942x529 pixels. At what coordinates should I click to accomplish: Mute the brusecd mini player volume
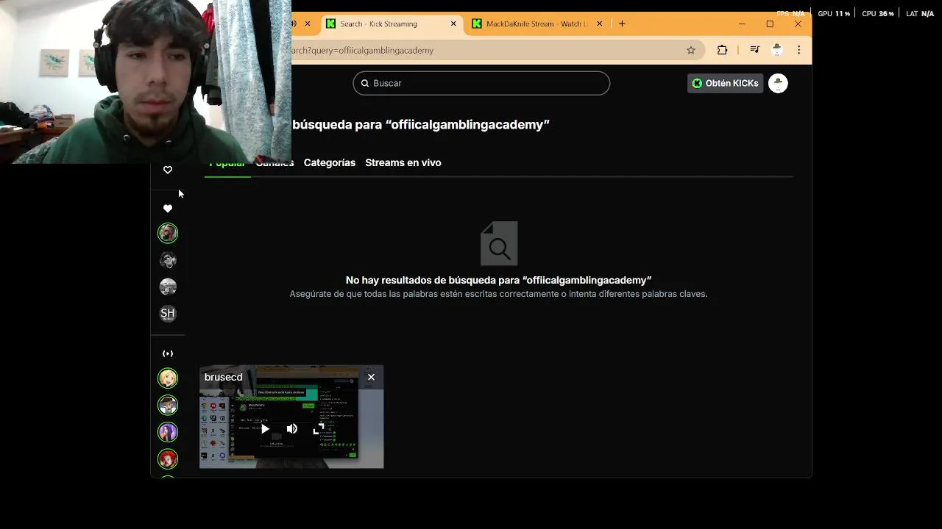(x=292, y=429)
